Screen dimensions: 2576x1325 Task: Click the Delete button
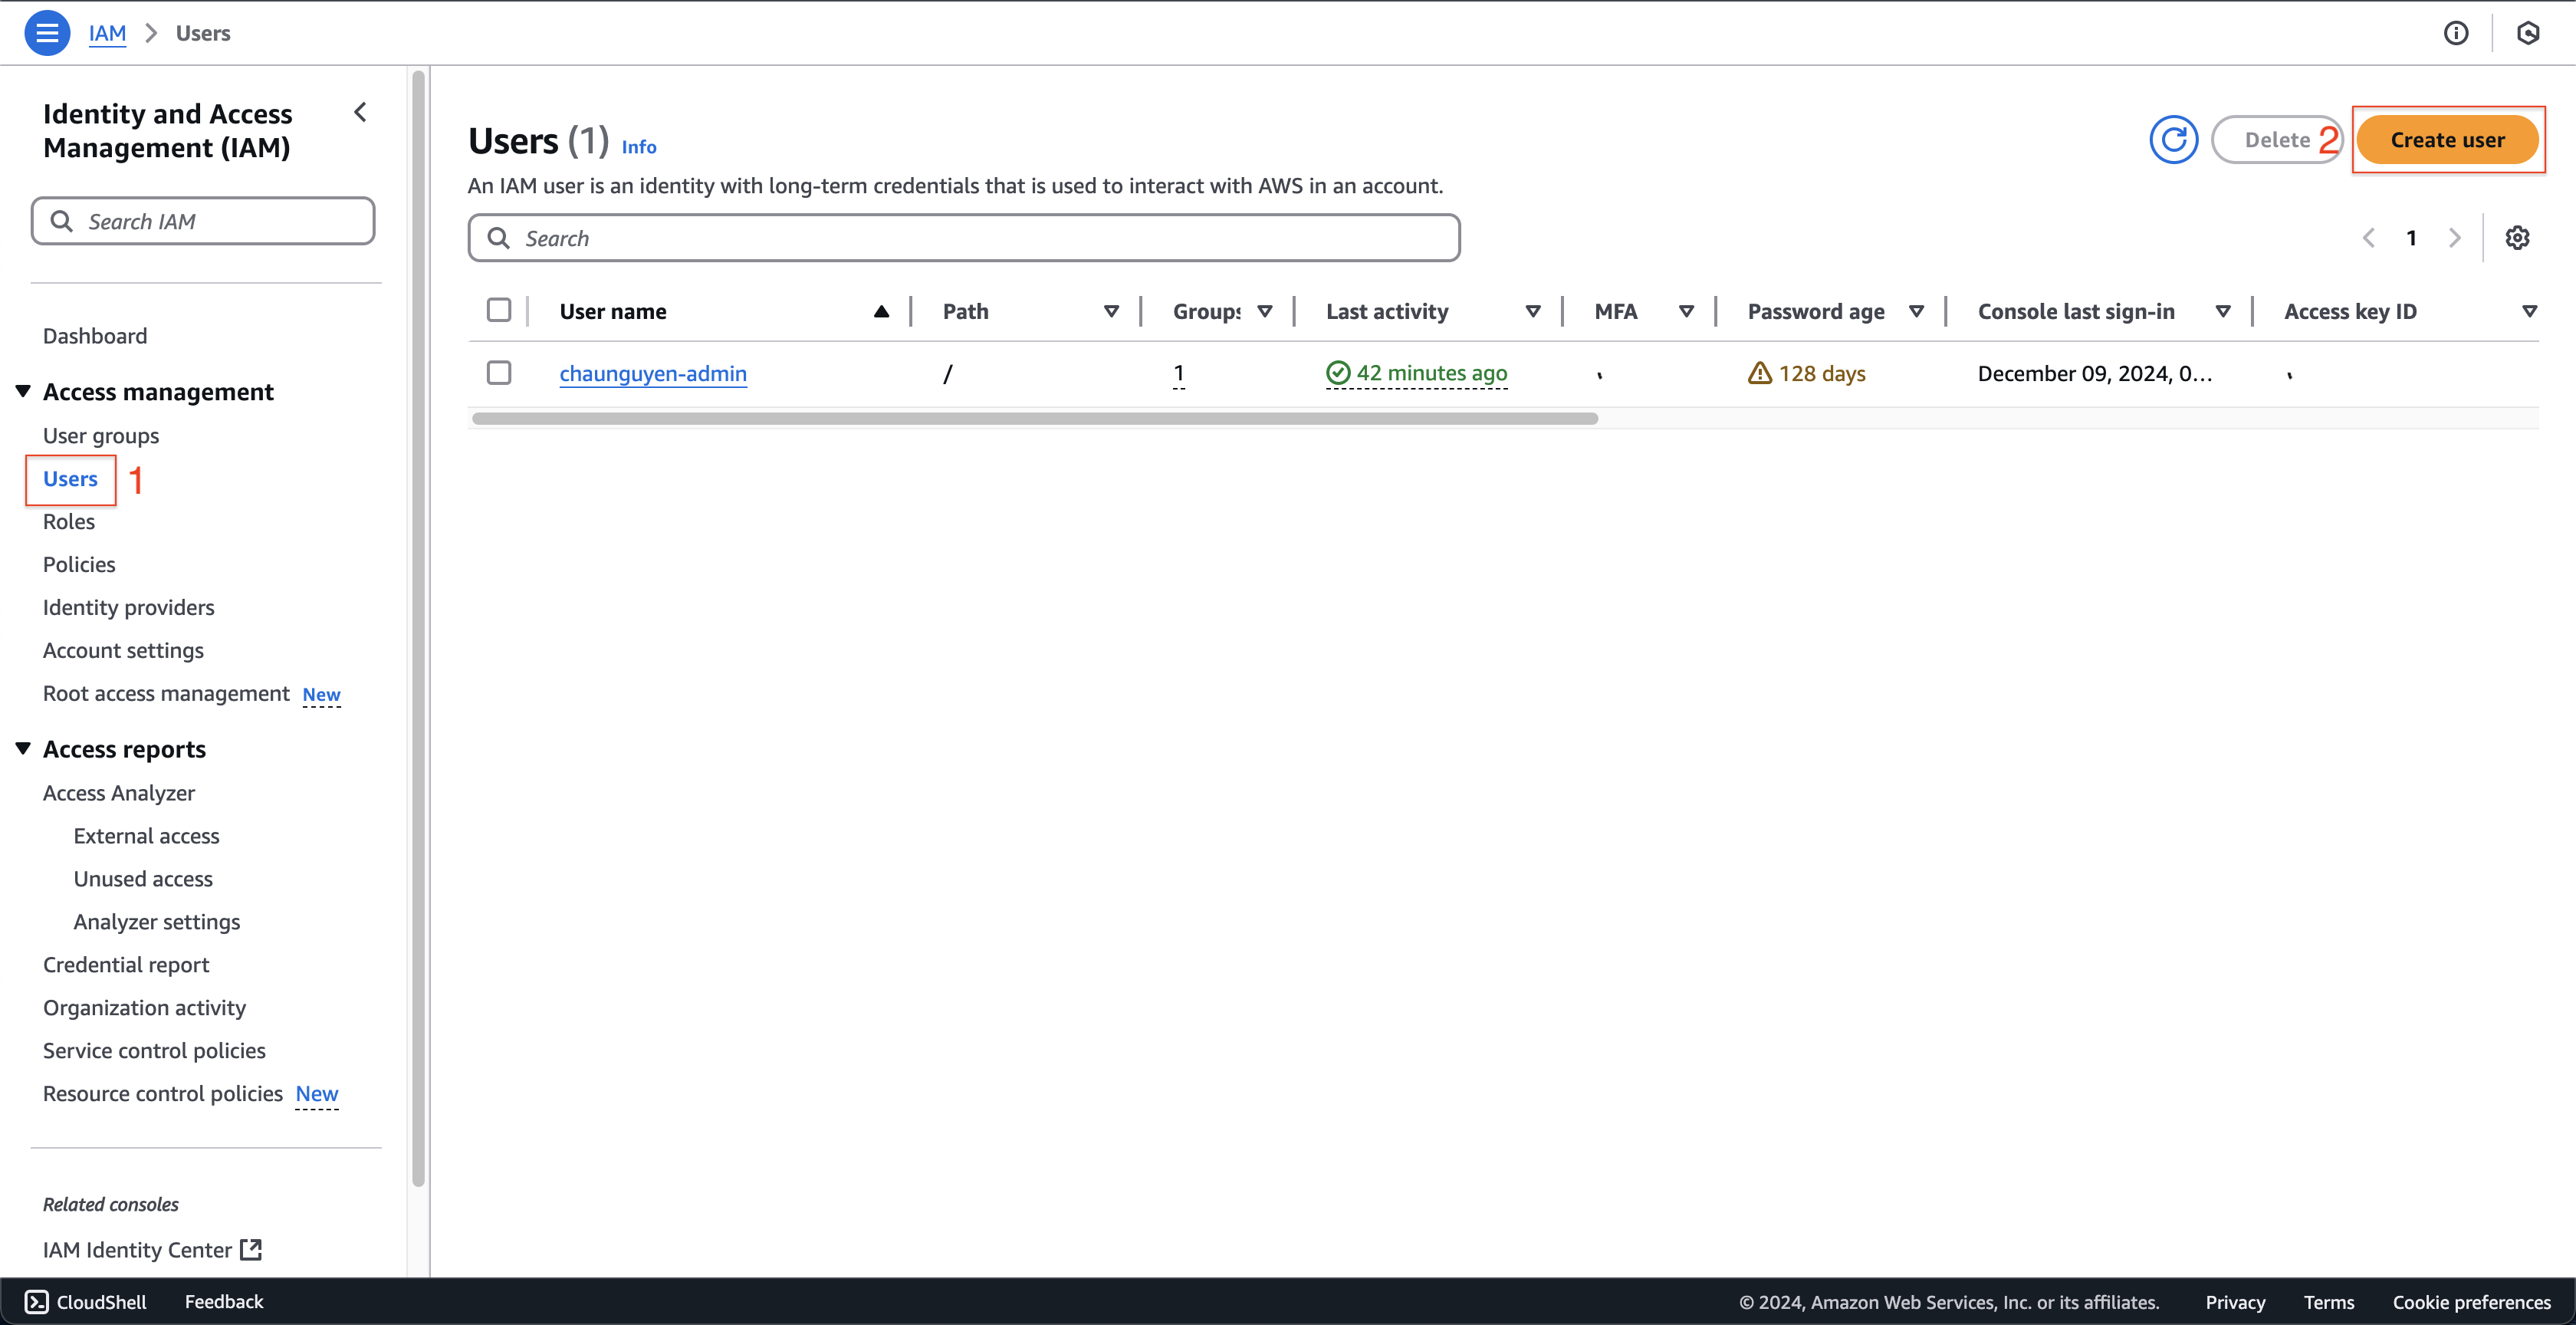coord(2276,140)
